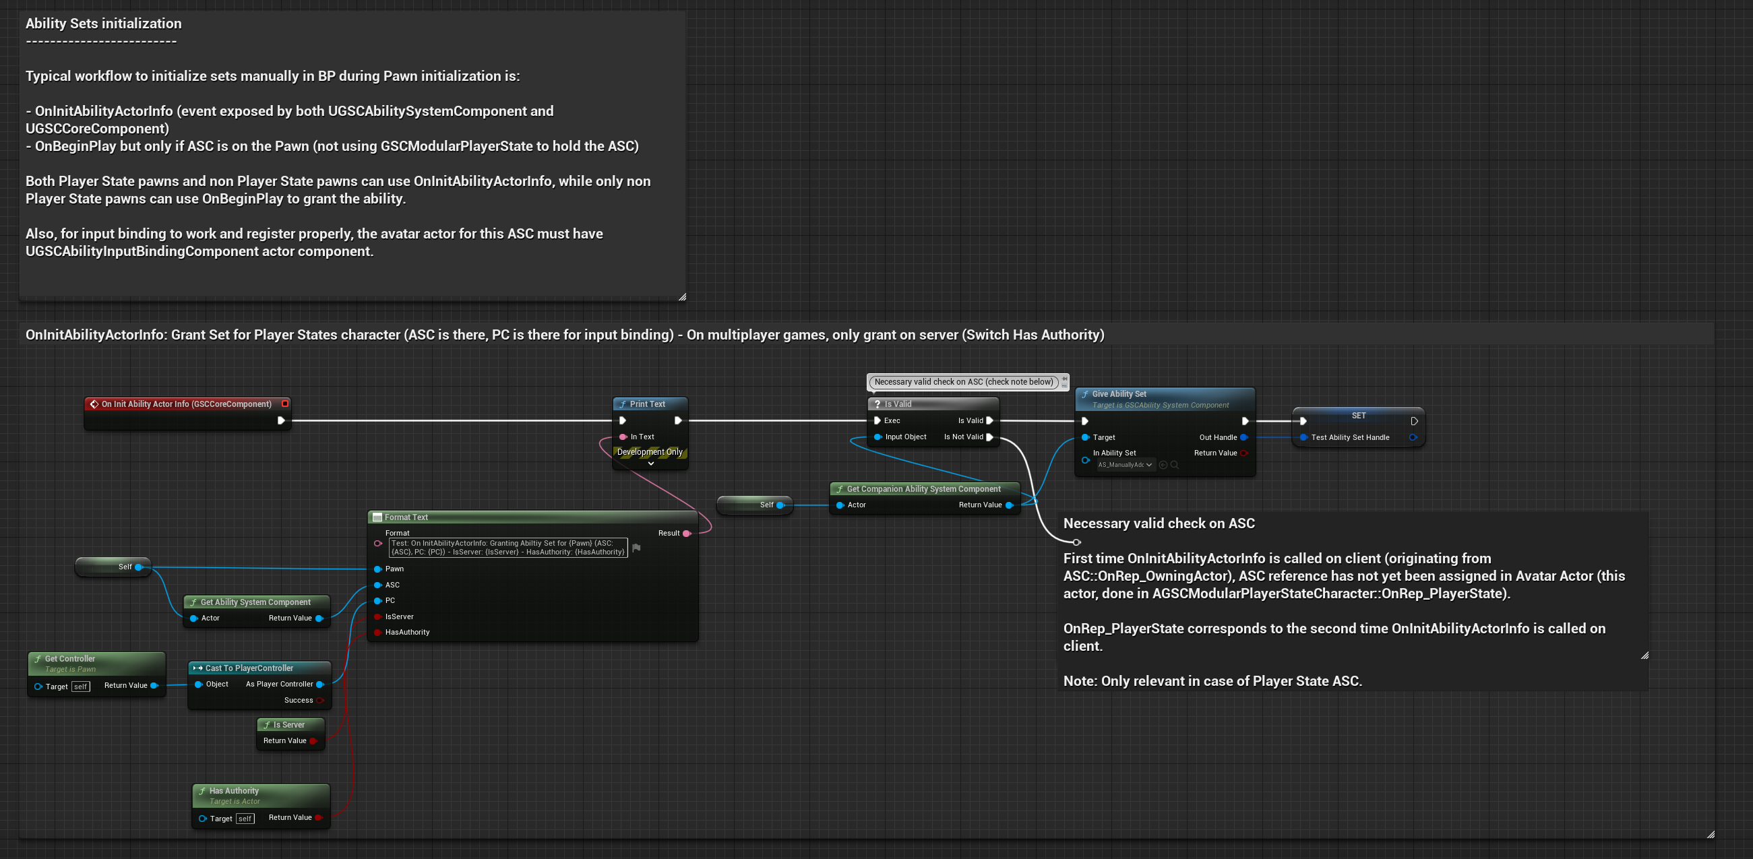
Task: Click Return Value pin on Is Server node
Action: pyautogui.click(x=313, y=740)
